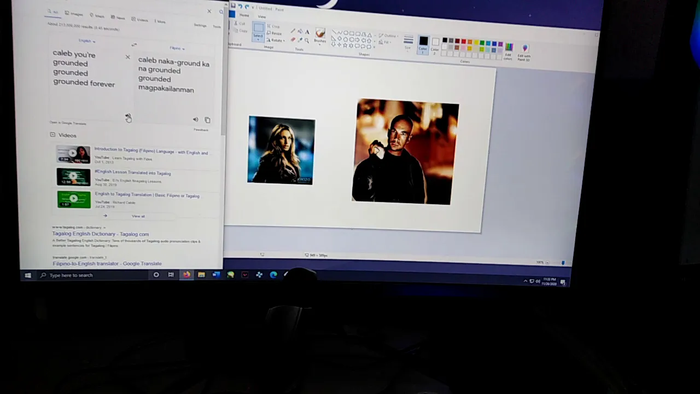700x394 pixels.
Task: Clear the English source text with X
Action: [127, 57]
